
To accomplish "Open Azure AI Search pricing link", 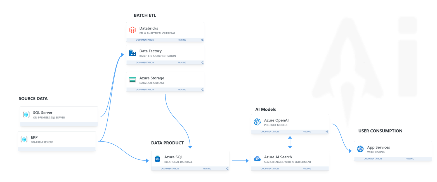I will [x=307, y=169].
